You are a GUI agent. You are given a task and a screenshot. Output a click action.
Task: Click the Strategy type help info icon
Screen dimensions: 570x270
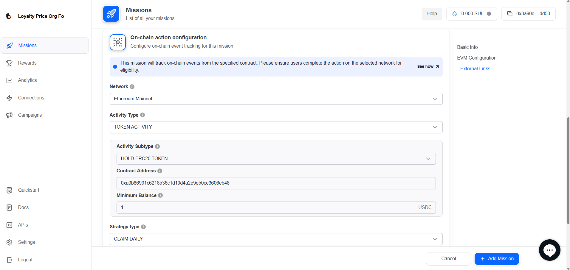point(143,227)
